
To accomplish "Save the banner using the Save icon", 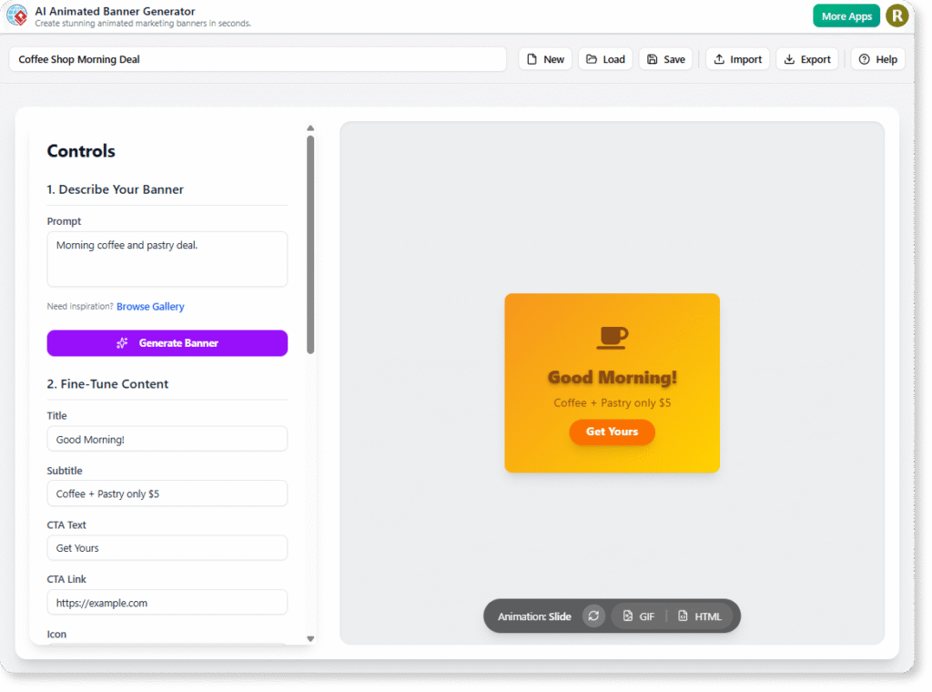I will [651, 58].
